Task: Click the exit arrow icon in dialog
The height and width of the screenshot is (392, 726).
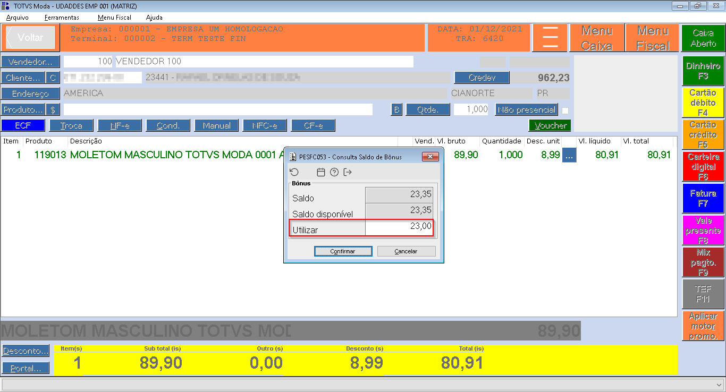Action: [348, 172]
